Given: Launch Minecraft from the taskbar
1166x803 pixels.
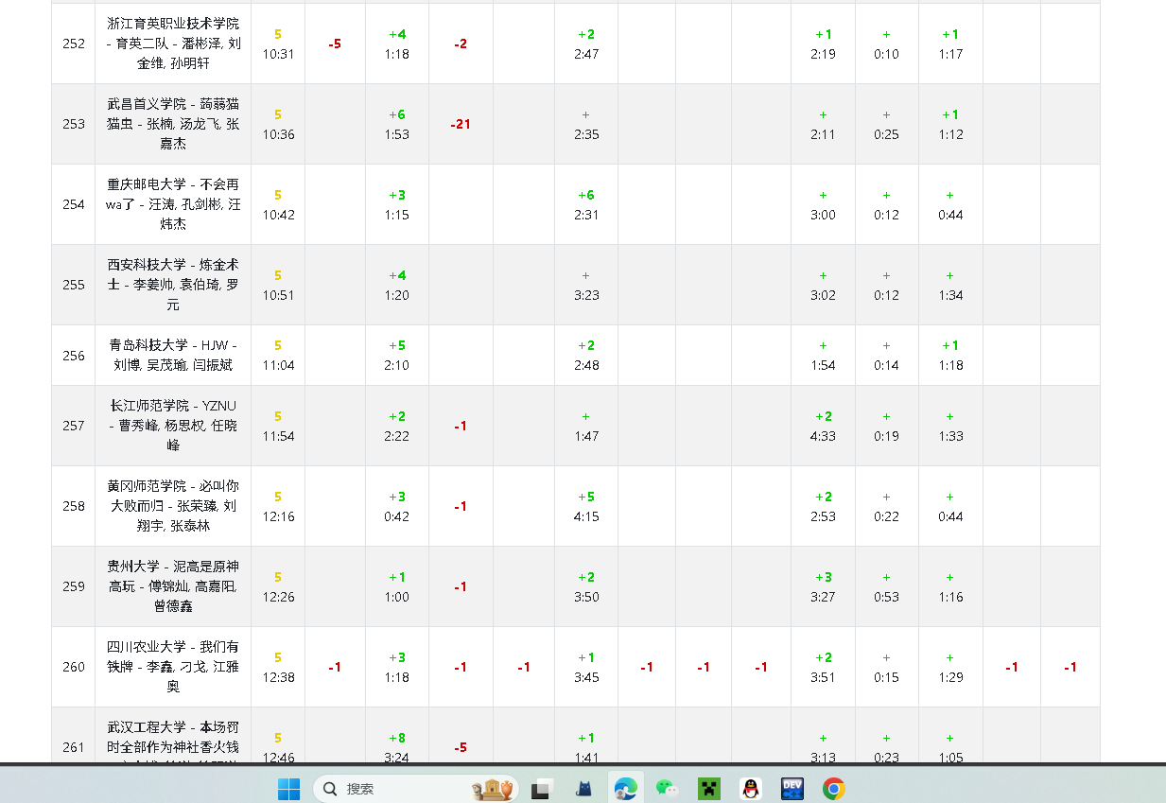Looking at the screenshot, I should (x=709, y=788).
